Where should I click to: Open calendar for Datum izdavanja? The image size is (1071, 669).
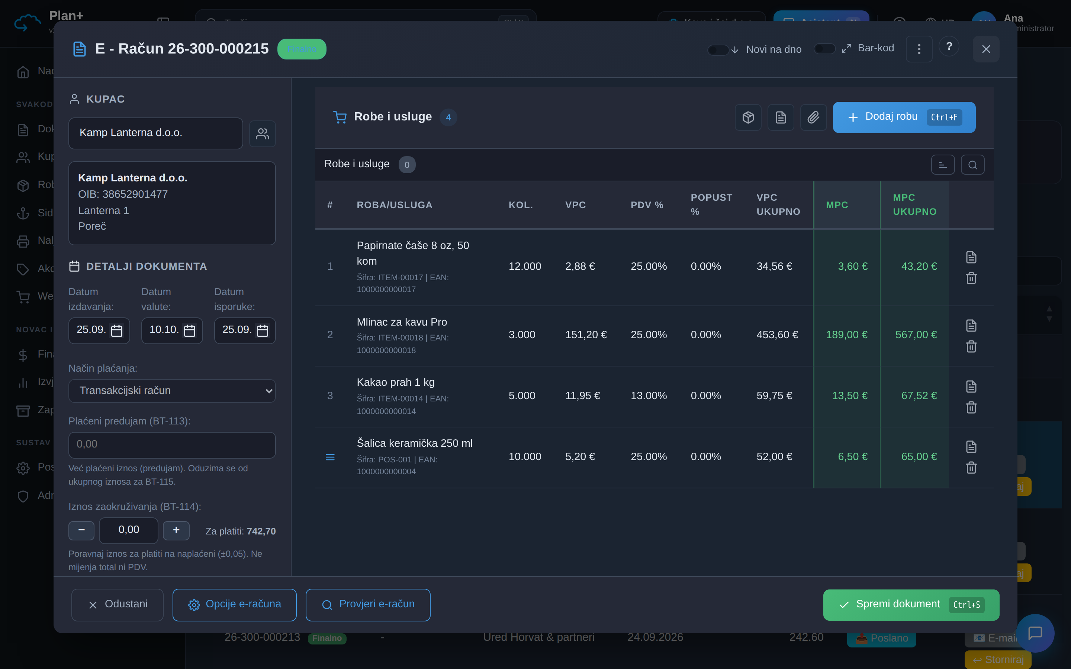point(117,330)
